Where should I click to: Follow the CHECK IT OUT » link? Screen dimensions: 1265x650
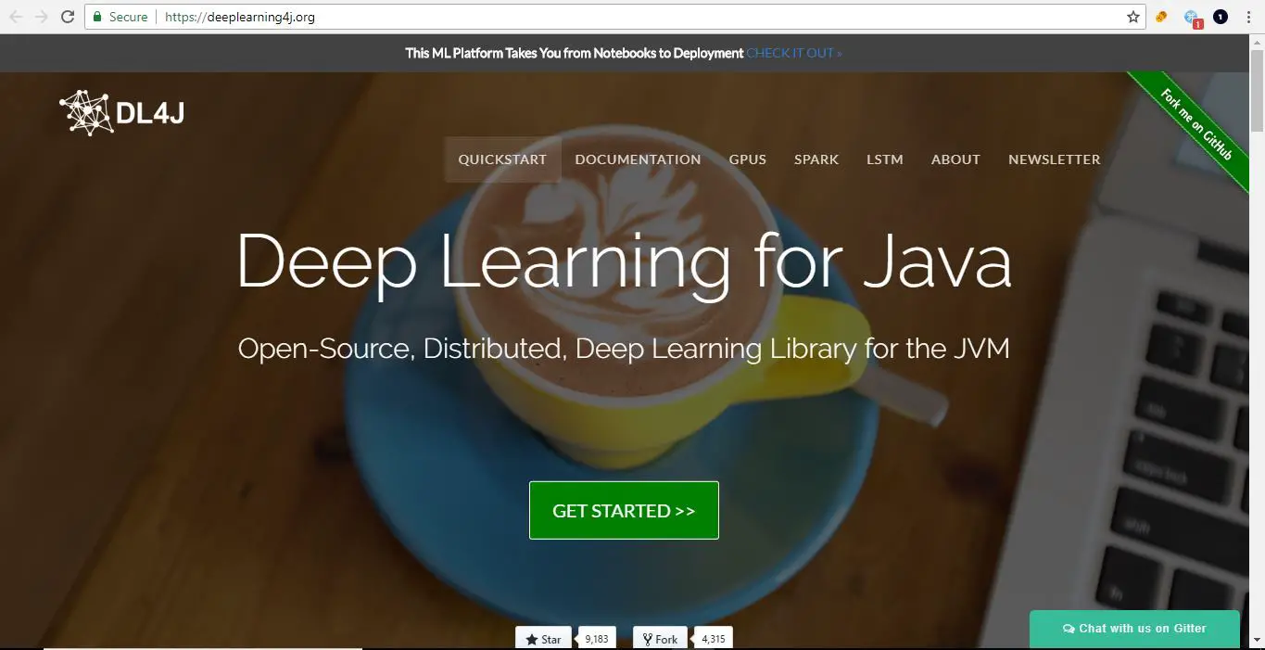pyautogui.click(x=794, y=53)
